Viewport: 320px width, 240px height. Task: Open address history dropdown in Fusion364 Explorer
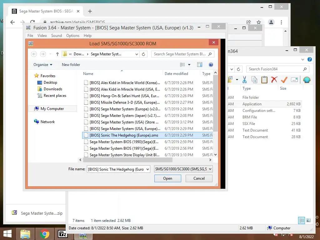click(232, 69)
